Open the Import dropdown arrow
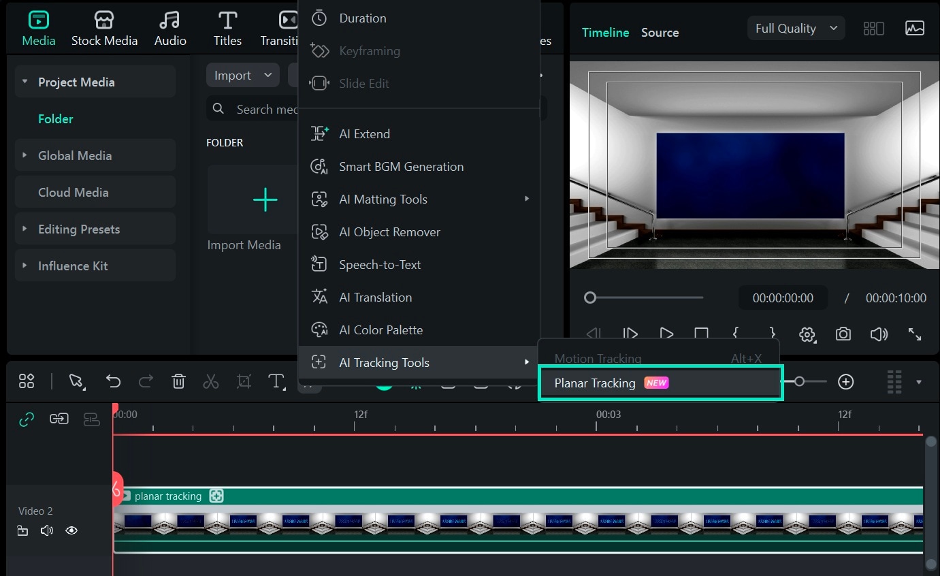The image size is (940, 576). [267, 75]
